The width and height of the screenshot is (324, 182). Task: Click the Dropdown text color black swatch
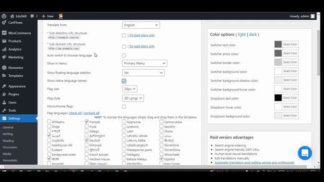(278, 98)
